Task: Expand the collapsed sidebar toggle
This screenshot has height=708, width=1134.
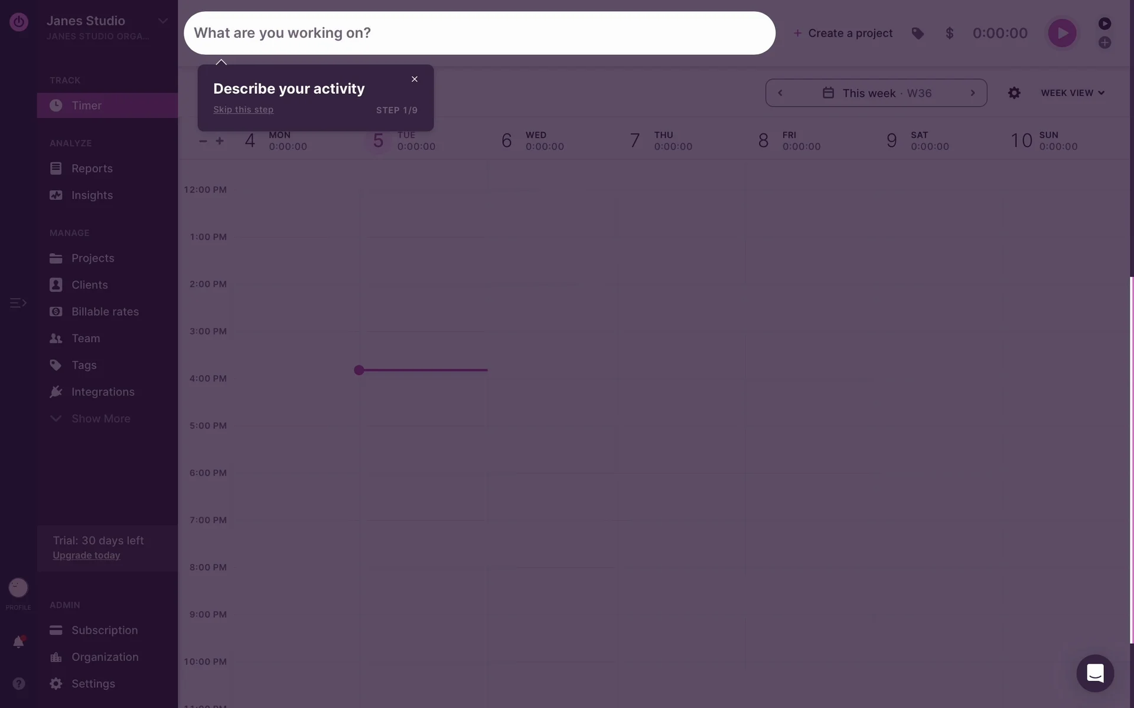Action: click(18, 303)
